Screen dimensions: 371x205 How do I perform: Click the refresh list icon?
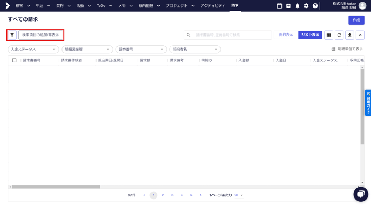[339, 35]
